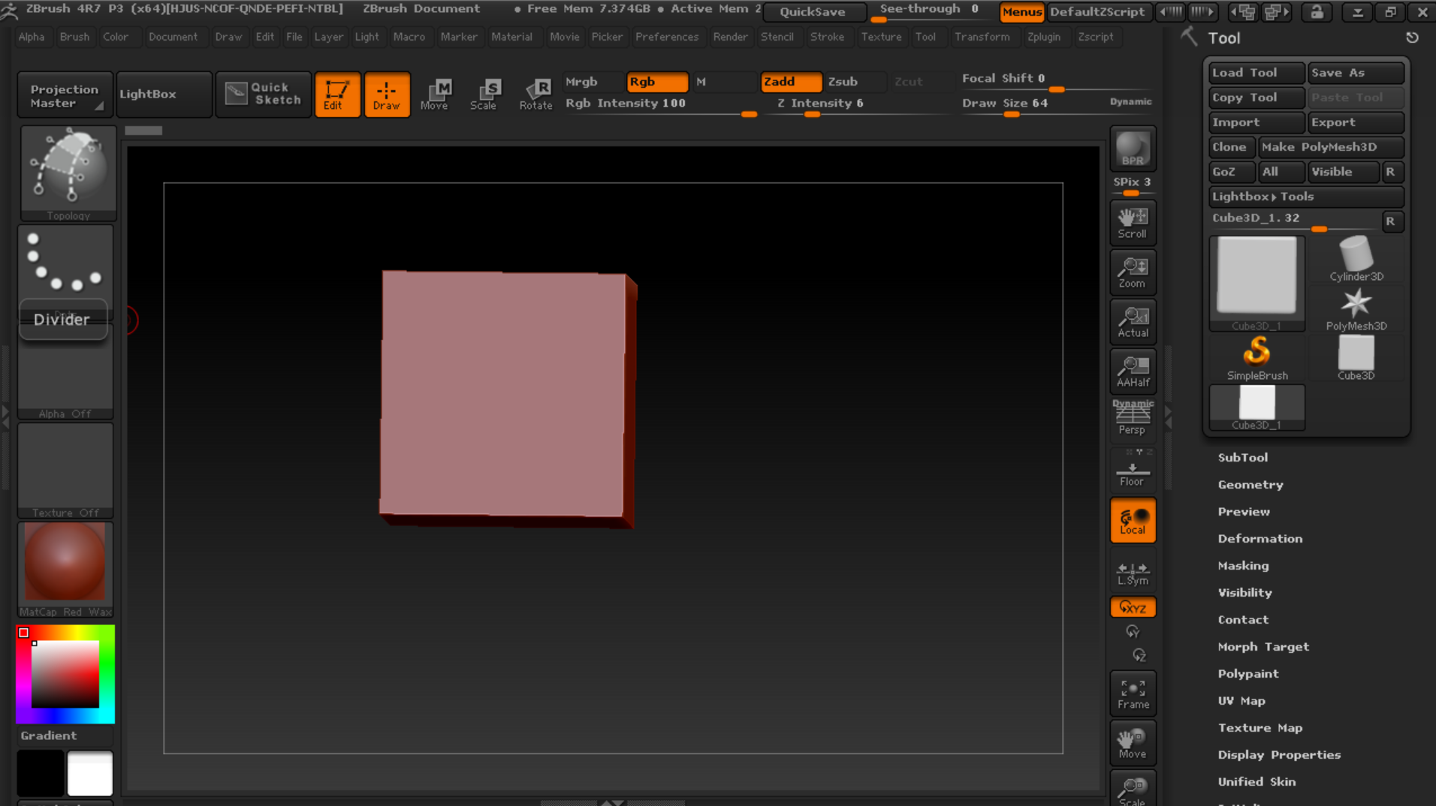Select the Draw mode button
This screenshot has height=806, width=1436.
pos(387,95)
